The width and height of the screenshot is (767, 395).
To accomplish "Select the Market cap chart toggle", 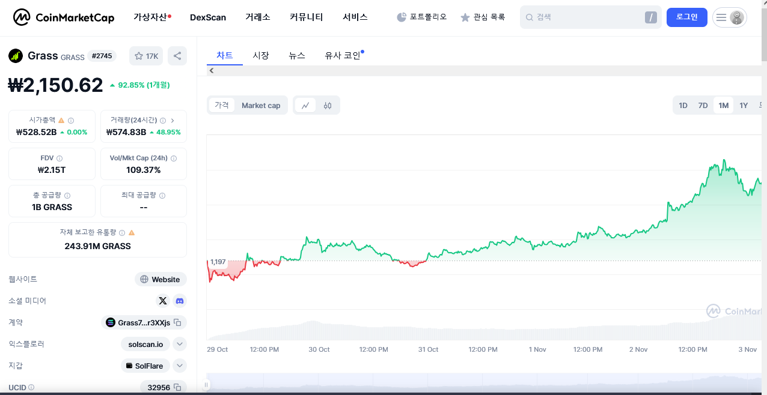I will pos(261,105).
